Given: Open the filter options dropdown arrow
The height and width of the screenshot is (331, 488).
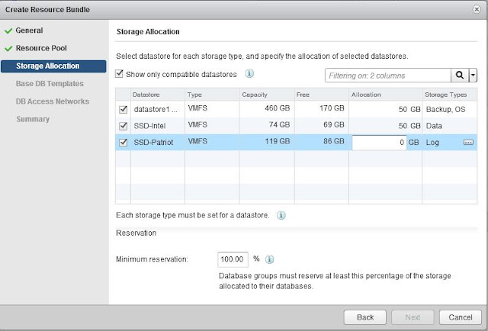Looking at the screenshot, I should tap(473, 76).
